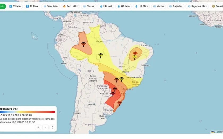Show the Vento wind layer
This screenshot has width=223, height=139.
pyautogui.click(x=158, y=6)
